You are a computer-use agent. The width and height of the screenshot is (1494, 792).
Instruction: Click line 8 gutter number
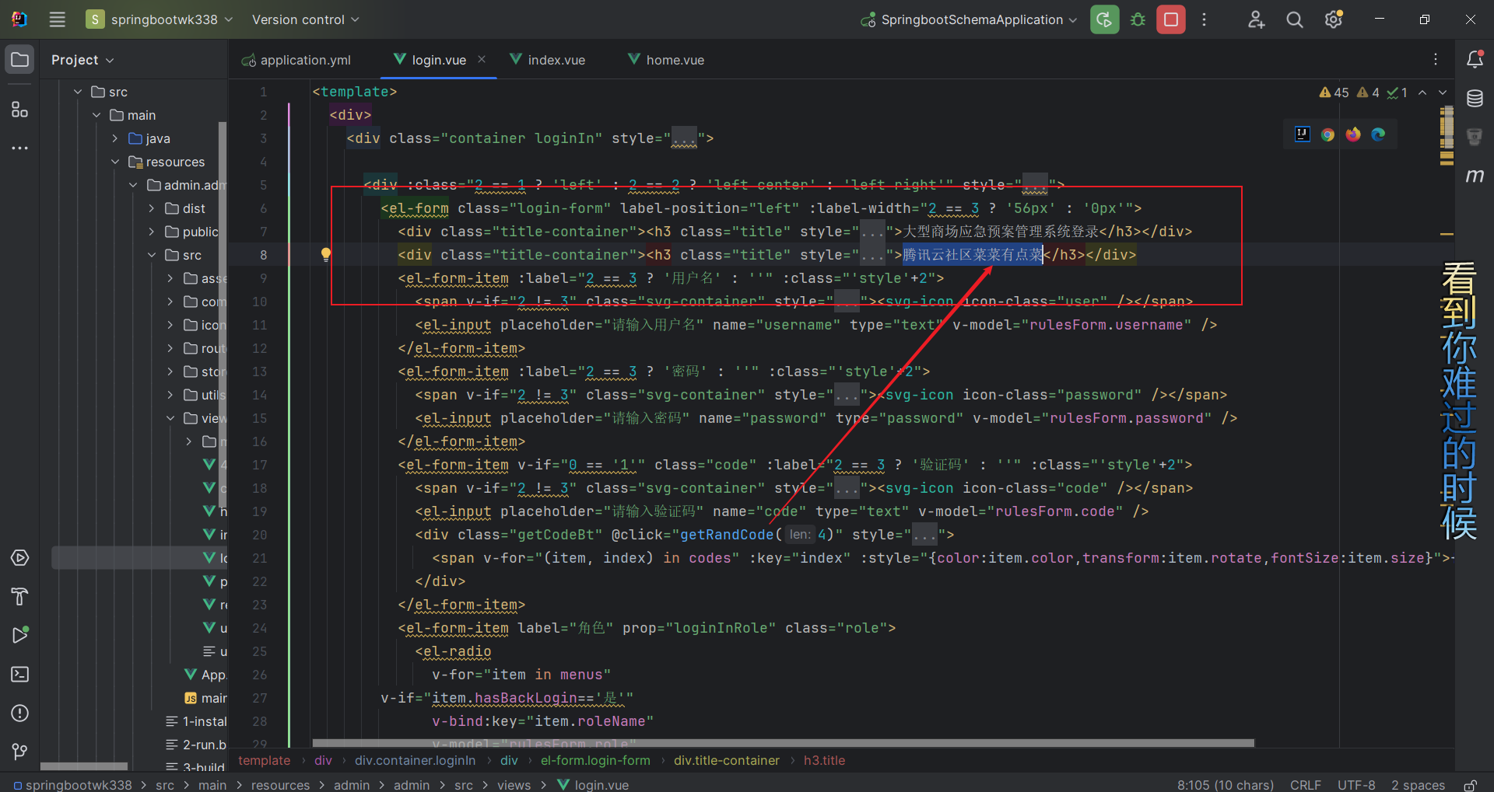click(263, 255)
